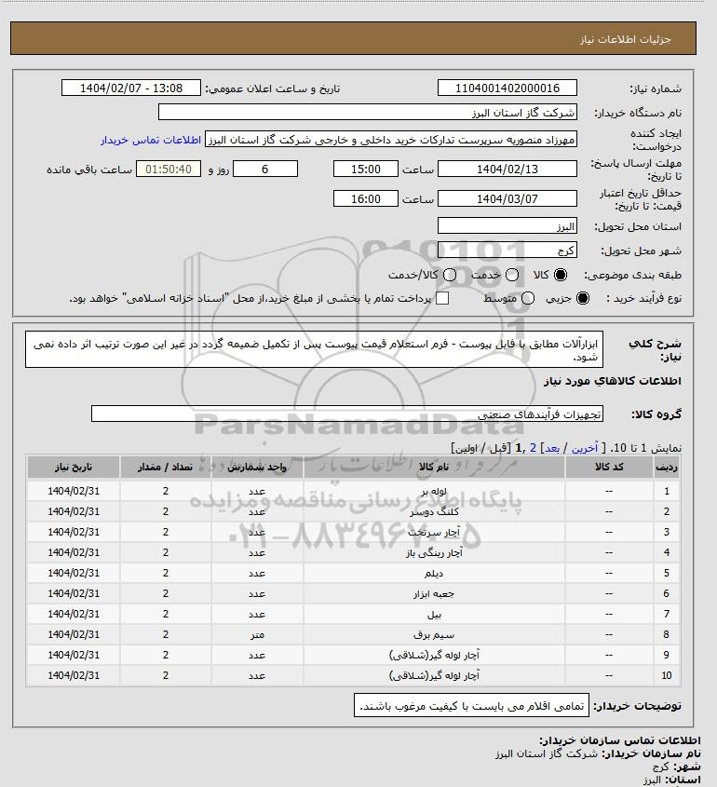The height and width of the screenshot is (787, 717).
Task: Select item row بیل
Action: [x=354, y=615]
